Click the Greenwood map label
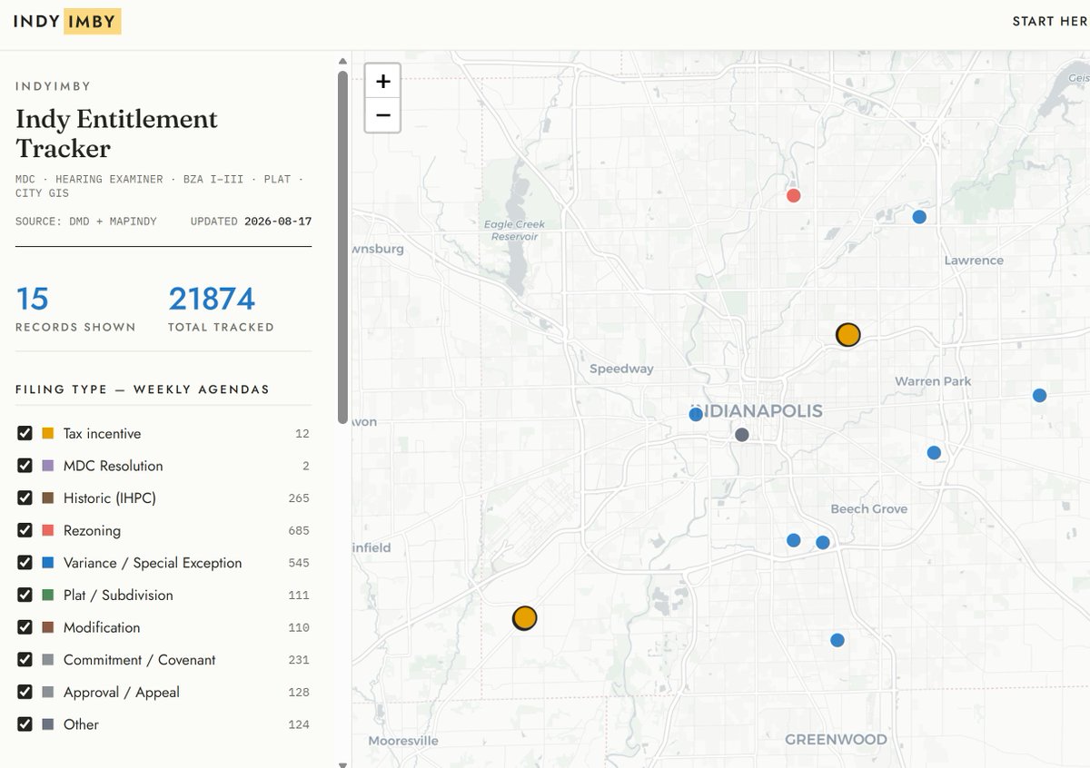1090x768 pixels. [836, 739]
